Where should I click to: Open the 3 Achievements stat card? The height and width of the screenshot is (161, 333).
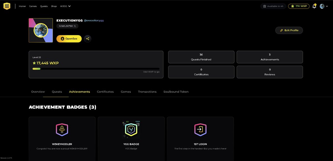point(270,57)
